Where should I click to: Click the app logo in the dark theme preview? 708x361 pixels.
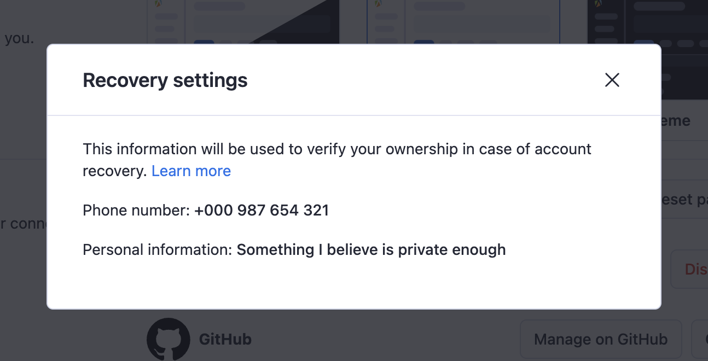click(x=598, y=4)
